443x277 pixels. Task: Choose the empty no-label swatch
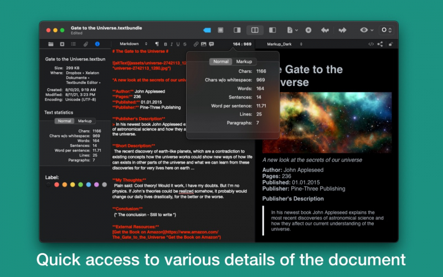[48, 184]
